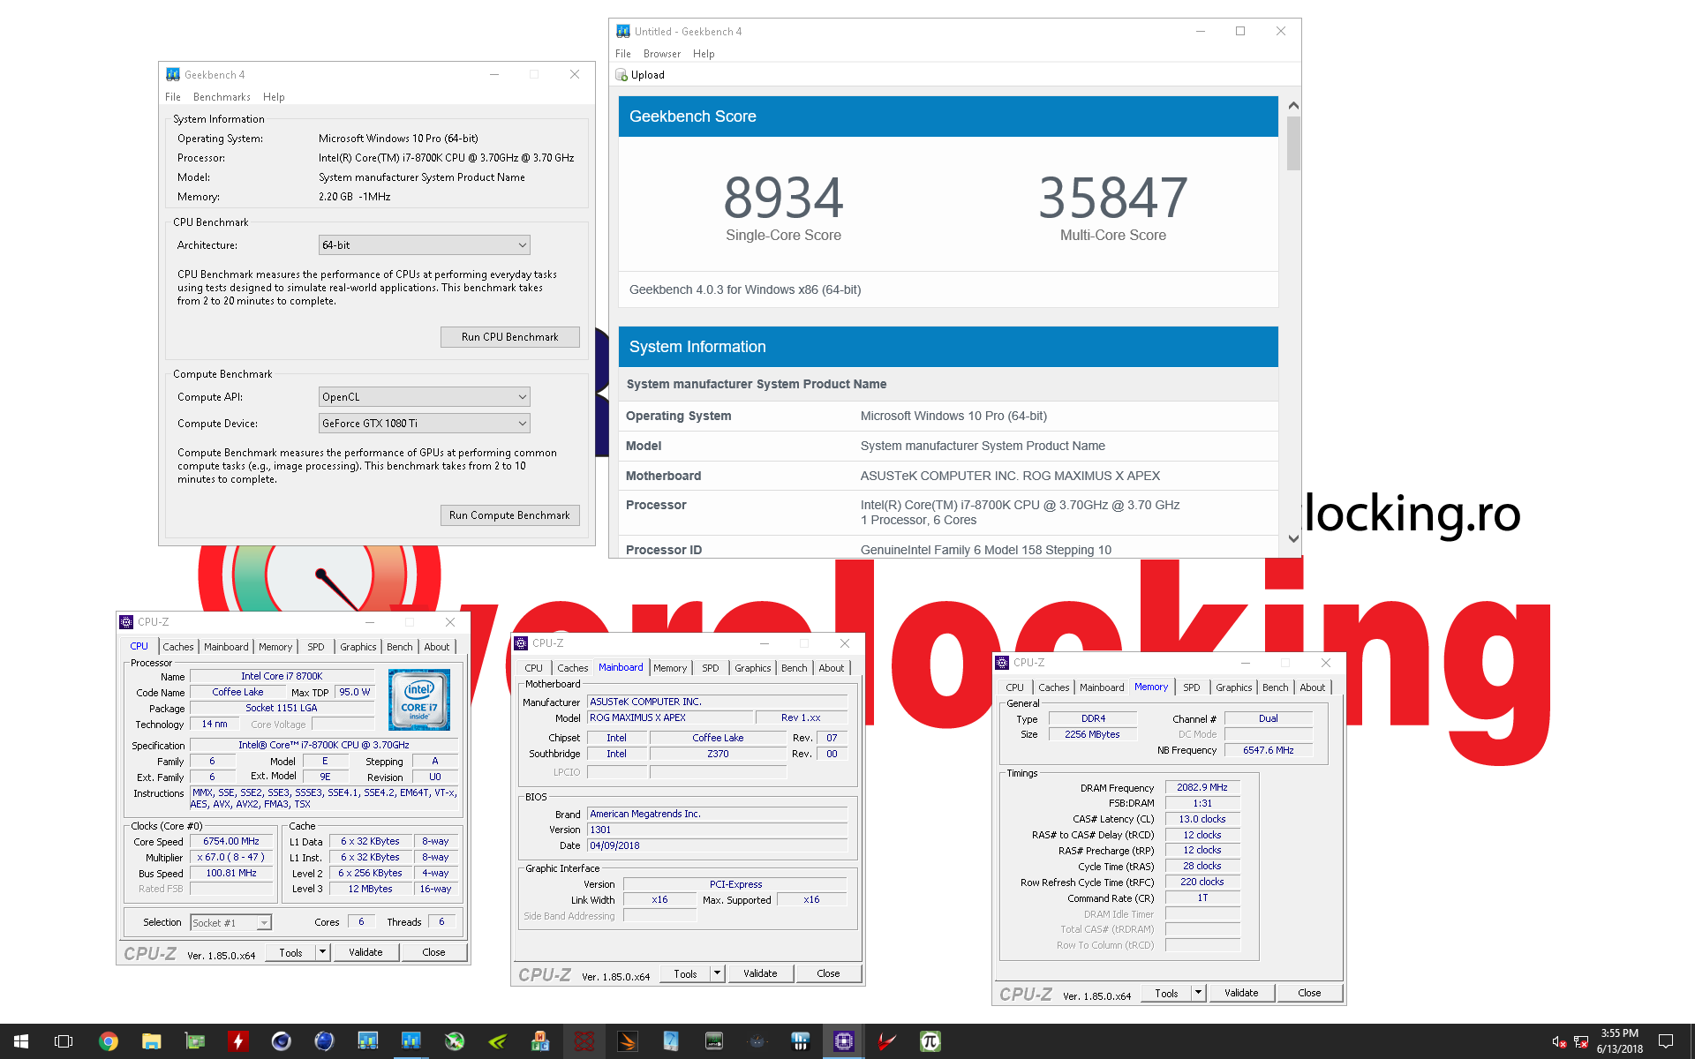
Task: Open the Cinebench sphere icon in the taskbar
Action: [281, 1041]
